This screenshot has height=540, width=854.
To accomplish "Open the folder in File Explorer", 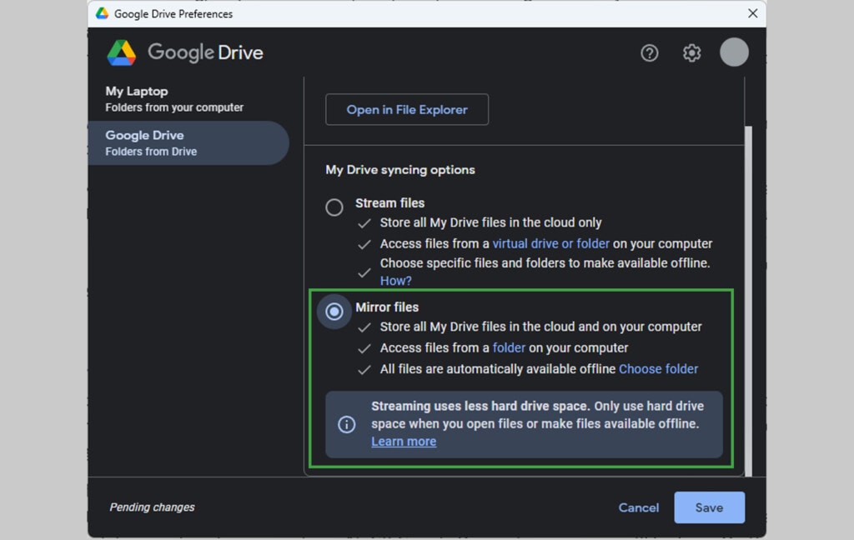I will click(x=406, y=109).
